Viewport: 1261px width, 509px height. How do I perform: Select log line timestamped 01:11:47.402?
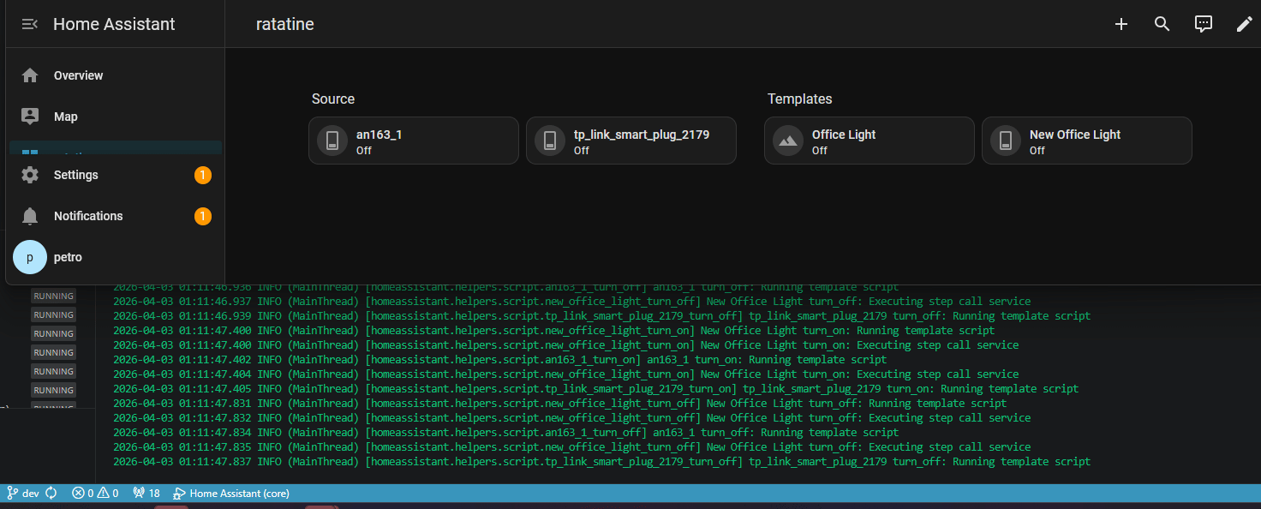499,359
